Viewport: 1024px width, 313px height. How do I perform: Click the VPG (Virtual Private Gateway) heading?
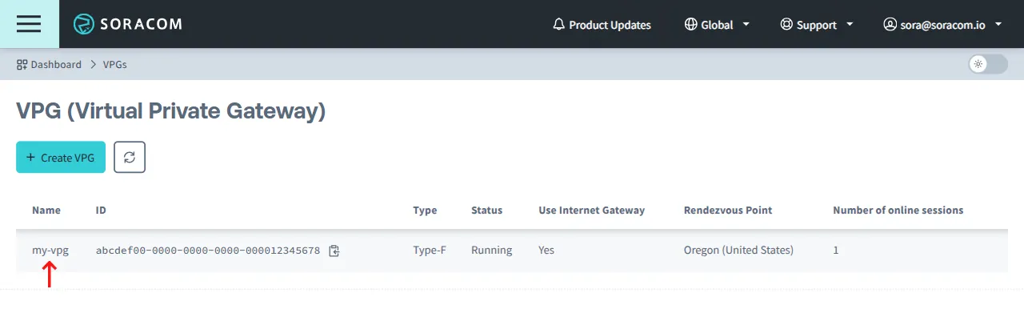171,111
